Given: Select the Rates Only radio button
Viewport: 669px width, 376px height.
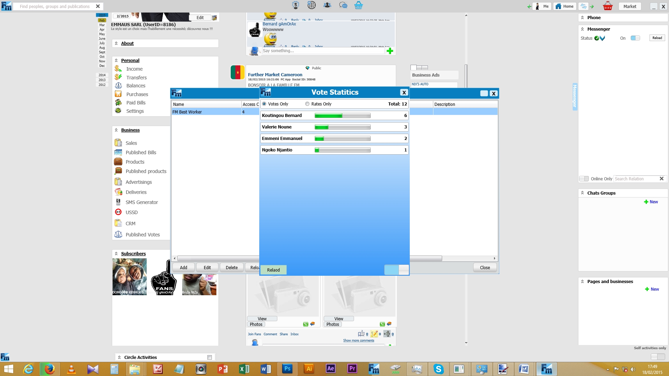Looking at the screenshot, I should click(x=307, y=104).
